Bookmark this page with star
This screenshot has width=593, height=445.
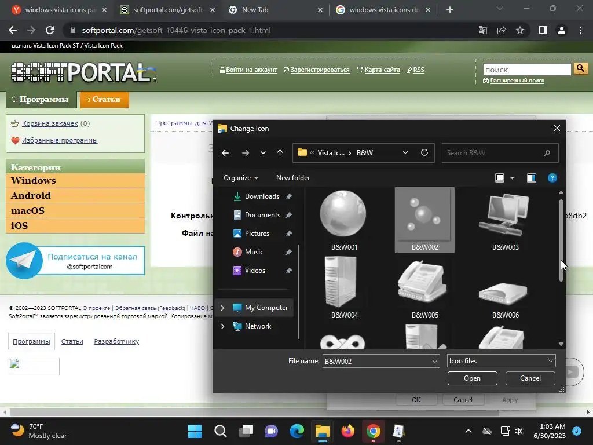(x=520, y=30)
